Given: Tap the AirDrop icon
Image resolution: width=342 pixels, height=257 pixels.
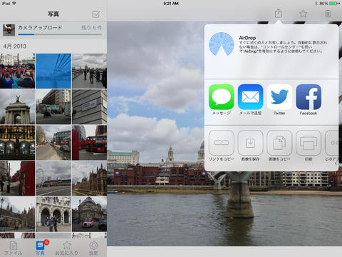Looking at the screenshot, I should click(x=222, y=44).
